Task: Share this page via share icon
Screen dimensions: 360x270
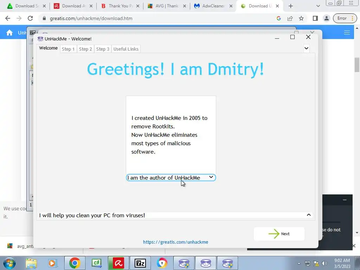Action: pyautogui.click(x=290, y=18)
